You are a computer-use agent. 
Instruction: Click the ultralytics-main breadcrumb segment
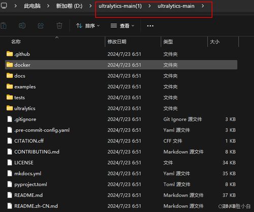[176, 6]
